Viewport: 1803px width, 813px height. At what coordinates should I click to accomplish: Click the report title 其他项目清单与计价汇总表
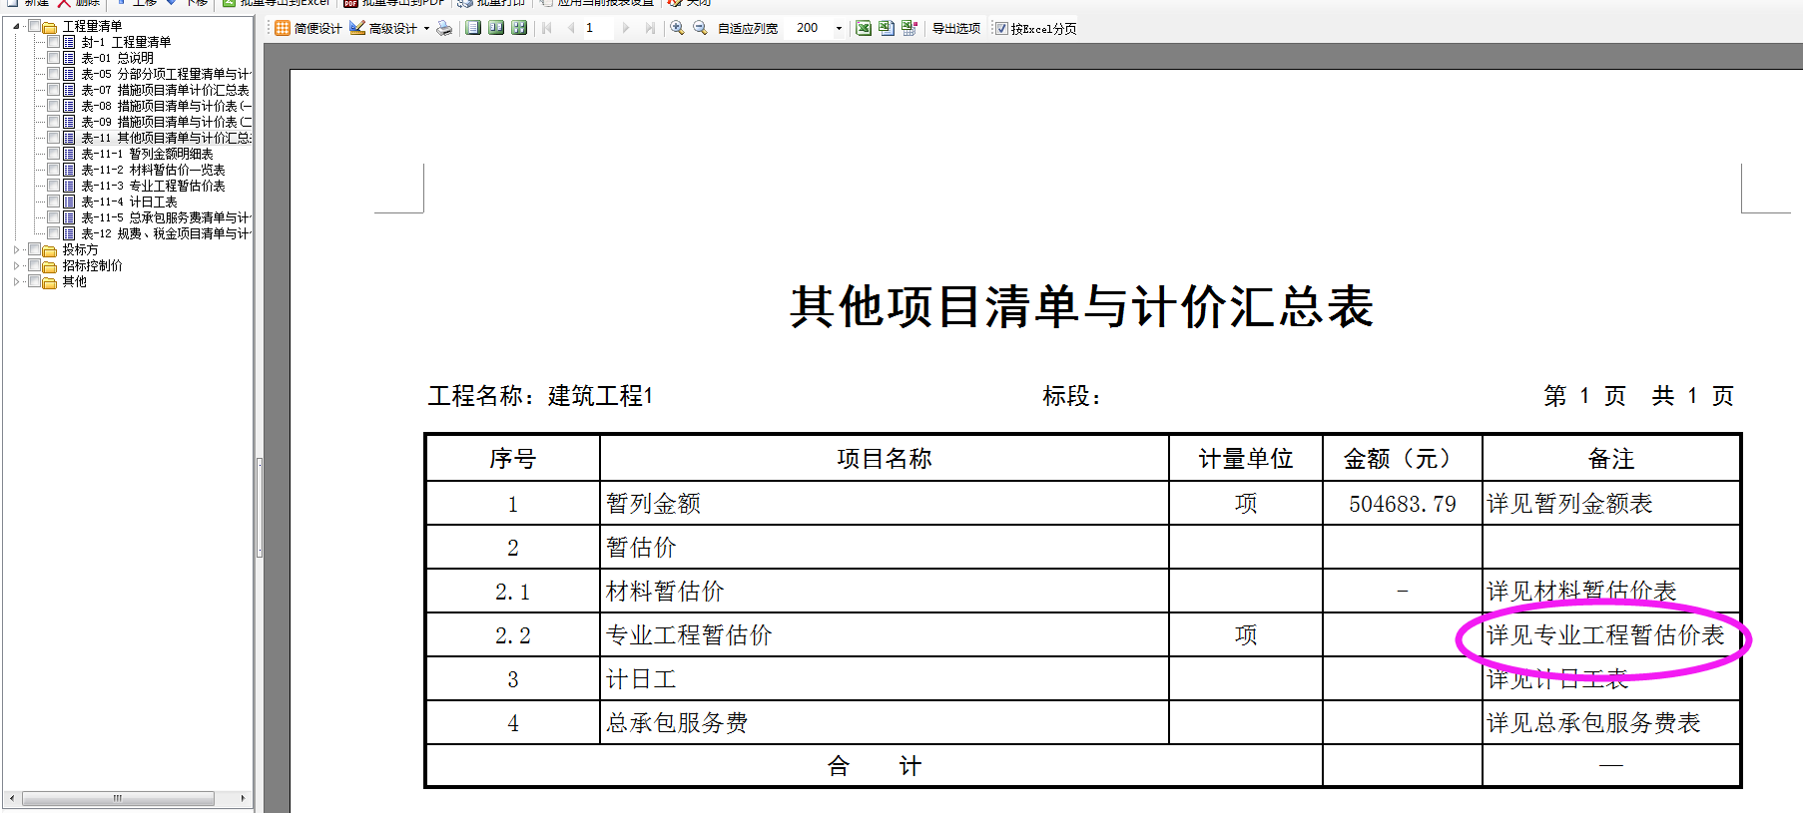(1082, 306)
